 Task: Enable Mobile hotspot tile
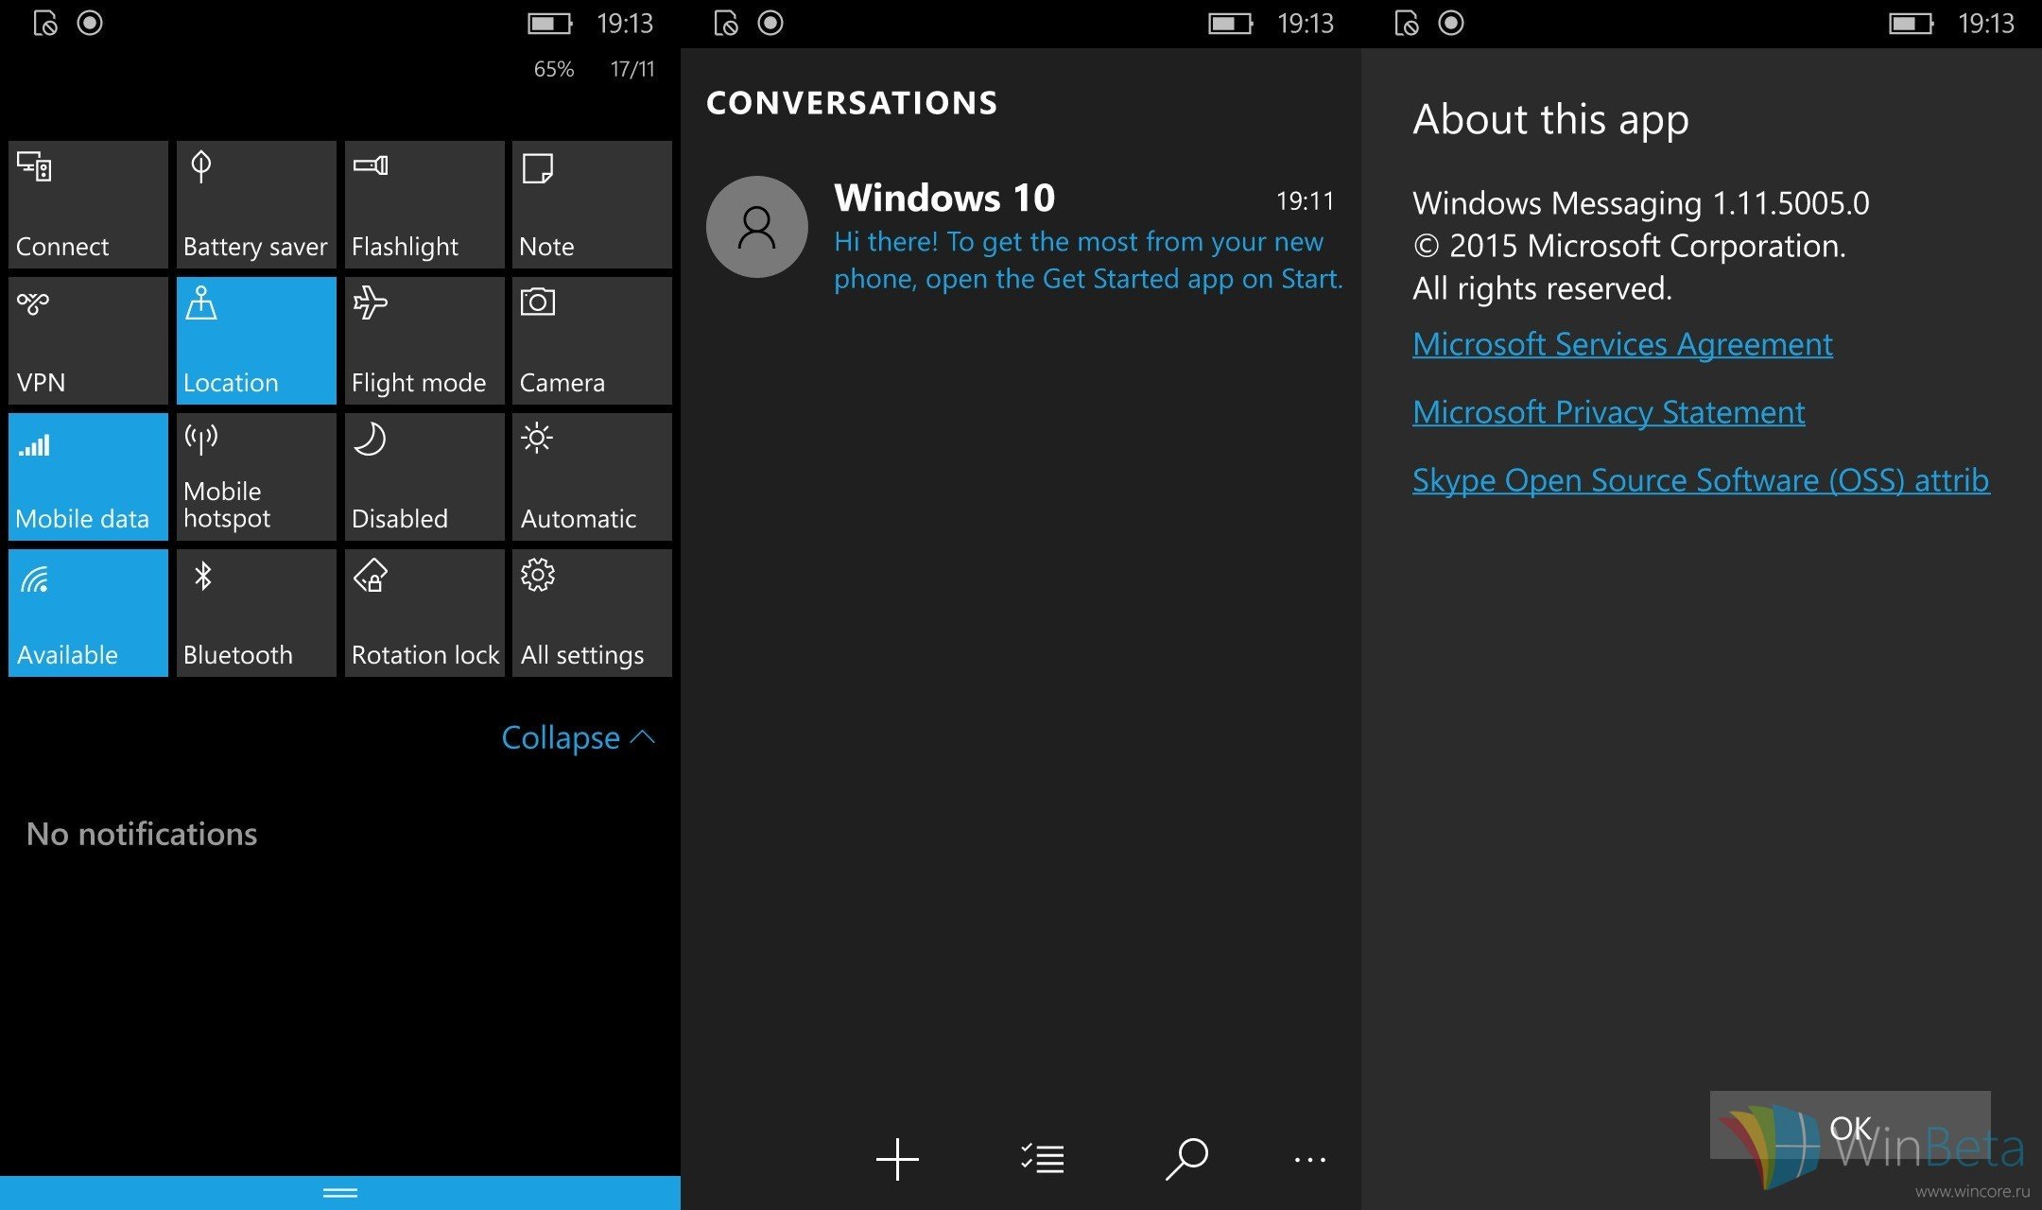pos(256,477)
